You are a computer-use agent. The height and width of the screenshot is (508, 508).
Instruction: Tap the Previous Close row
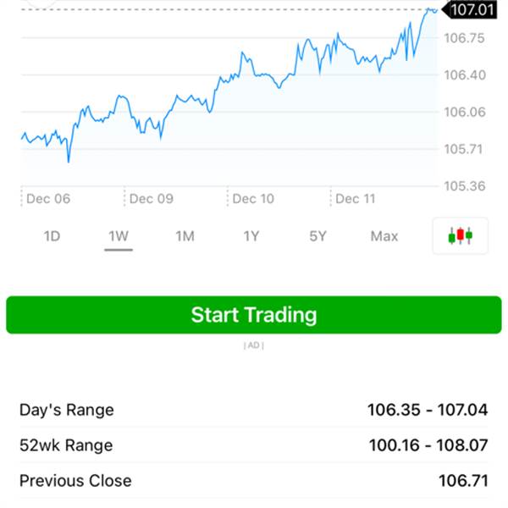click(x=253, y=481)
